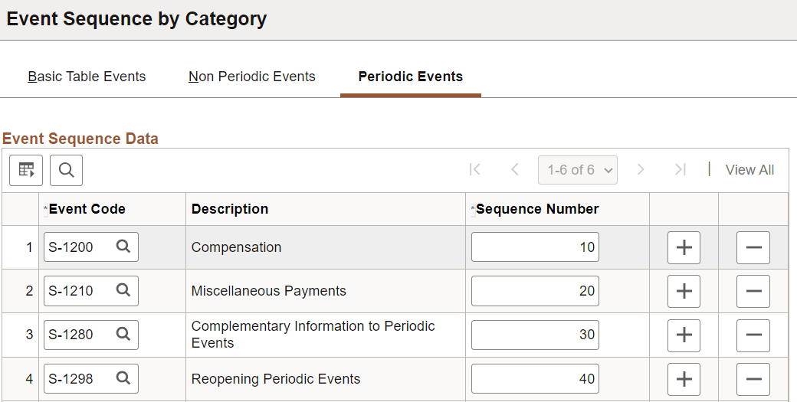Select the Periodic Events tab
This screenshot has height=402, width=797.
tap(410, 77)
